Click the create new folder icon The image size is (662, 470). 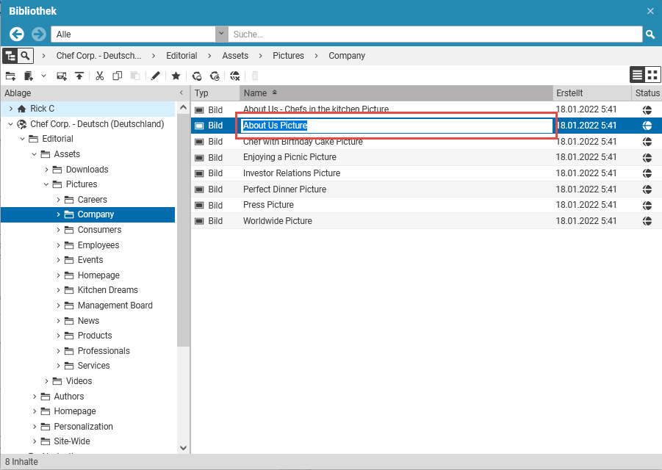pyautogui.click(x=10, y=76)
